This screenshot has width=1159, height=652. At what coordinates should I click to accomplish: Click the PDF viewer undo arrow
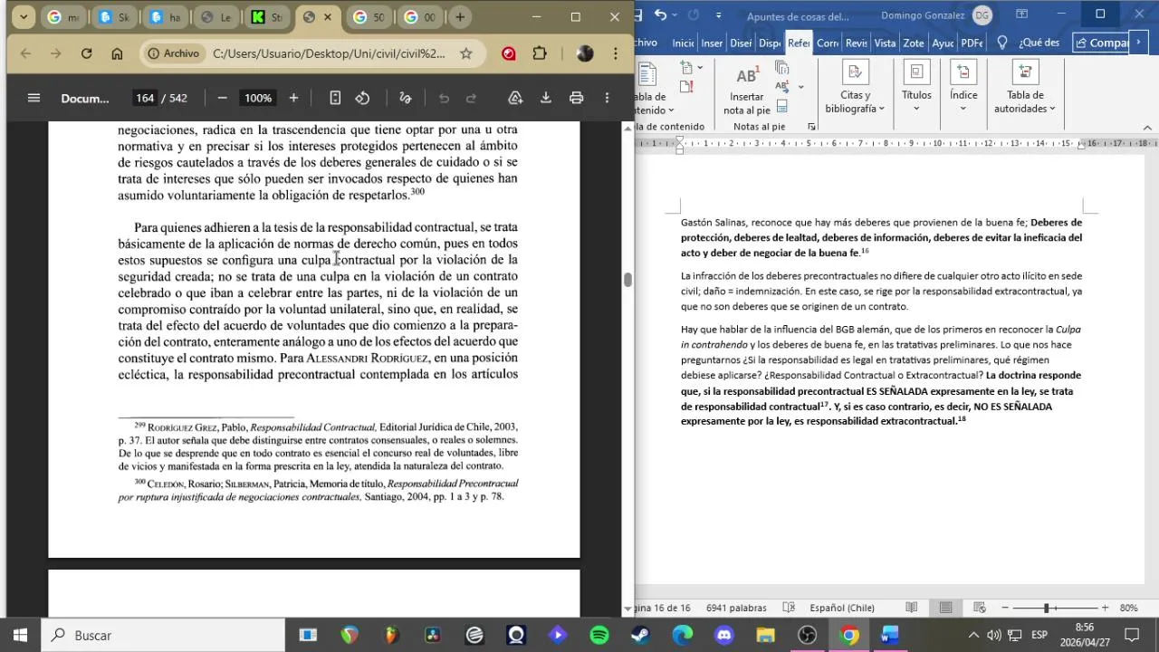click(x=444, y=98)
